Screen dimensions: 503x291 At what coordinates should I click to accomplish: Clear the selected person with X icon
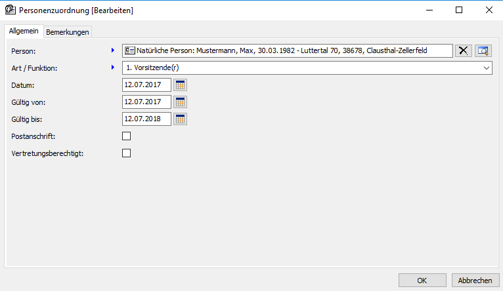464,50
